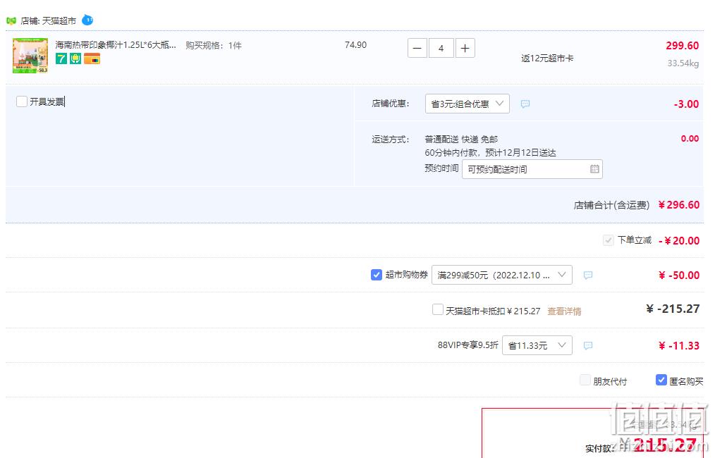This screenshot has width=715, height=458.
Task: Open the coconut juice product thumbnail
Action: coord(30,56)
